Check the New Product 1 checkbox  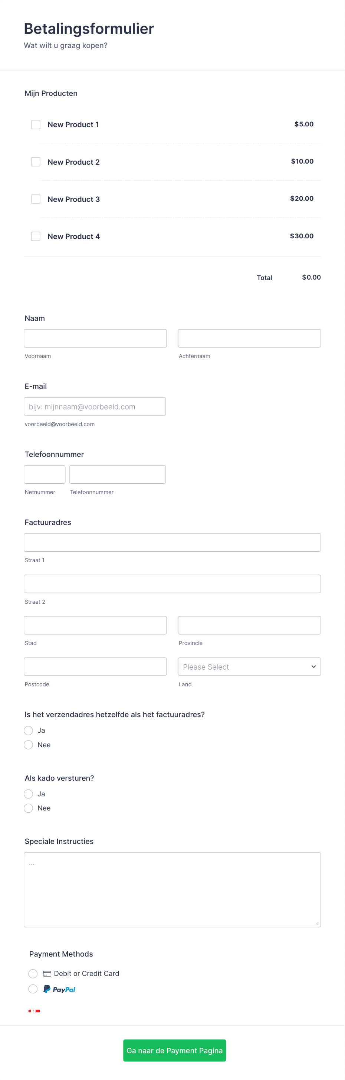coord(36,125)
